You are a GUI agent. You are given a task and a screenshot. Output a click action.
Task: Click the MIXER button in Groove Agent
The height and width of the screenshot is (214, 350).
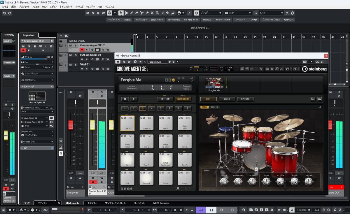pyautogui.click(x=227, y=99)
